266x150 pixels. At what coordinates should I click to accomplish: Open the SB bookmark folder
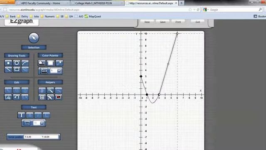pos(60,17)
